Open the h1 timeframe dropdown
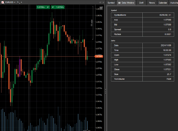Image resolution: width=178 pixels, height=131 pixels. 21,2
